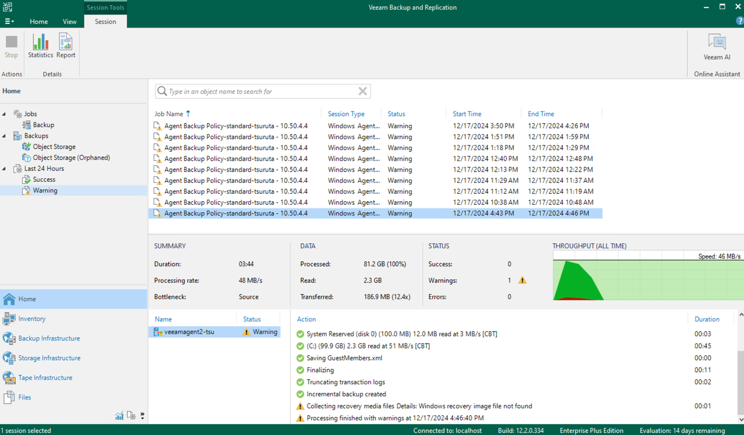Switch to the Home ribbon tab

[38, 22]
